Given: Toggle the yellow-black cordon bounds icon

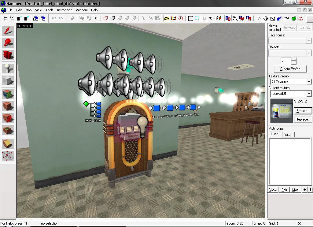Looking at the screenshot, I should point(167,18).
